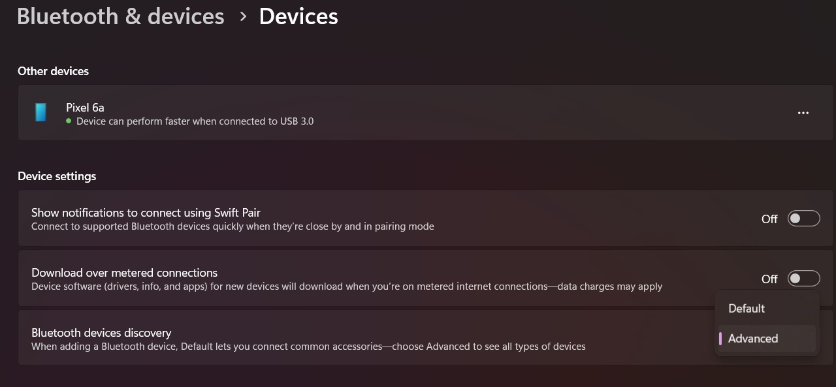Click the Other devices section heading
This screenshot has width=836, height=387.
pos(53,70)
